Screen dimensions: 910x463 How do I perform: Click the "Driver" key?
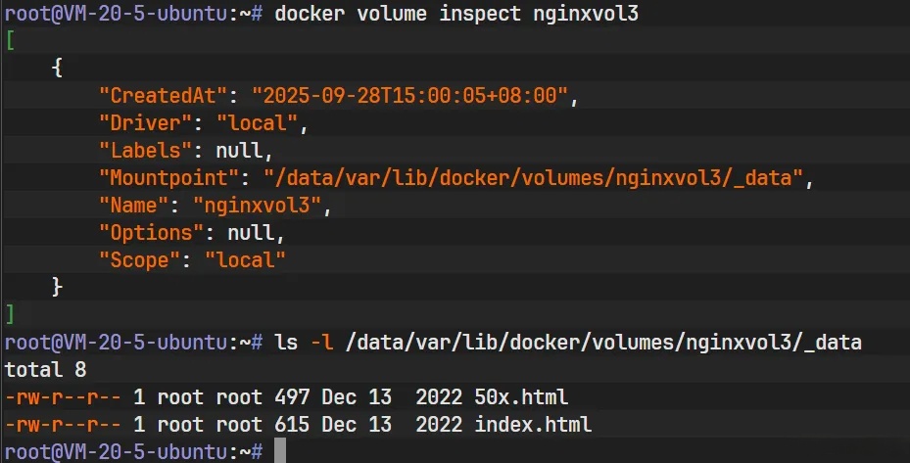[146, 123]
